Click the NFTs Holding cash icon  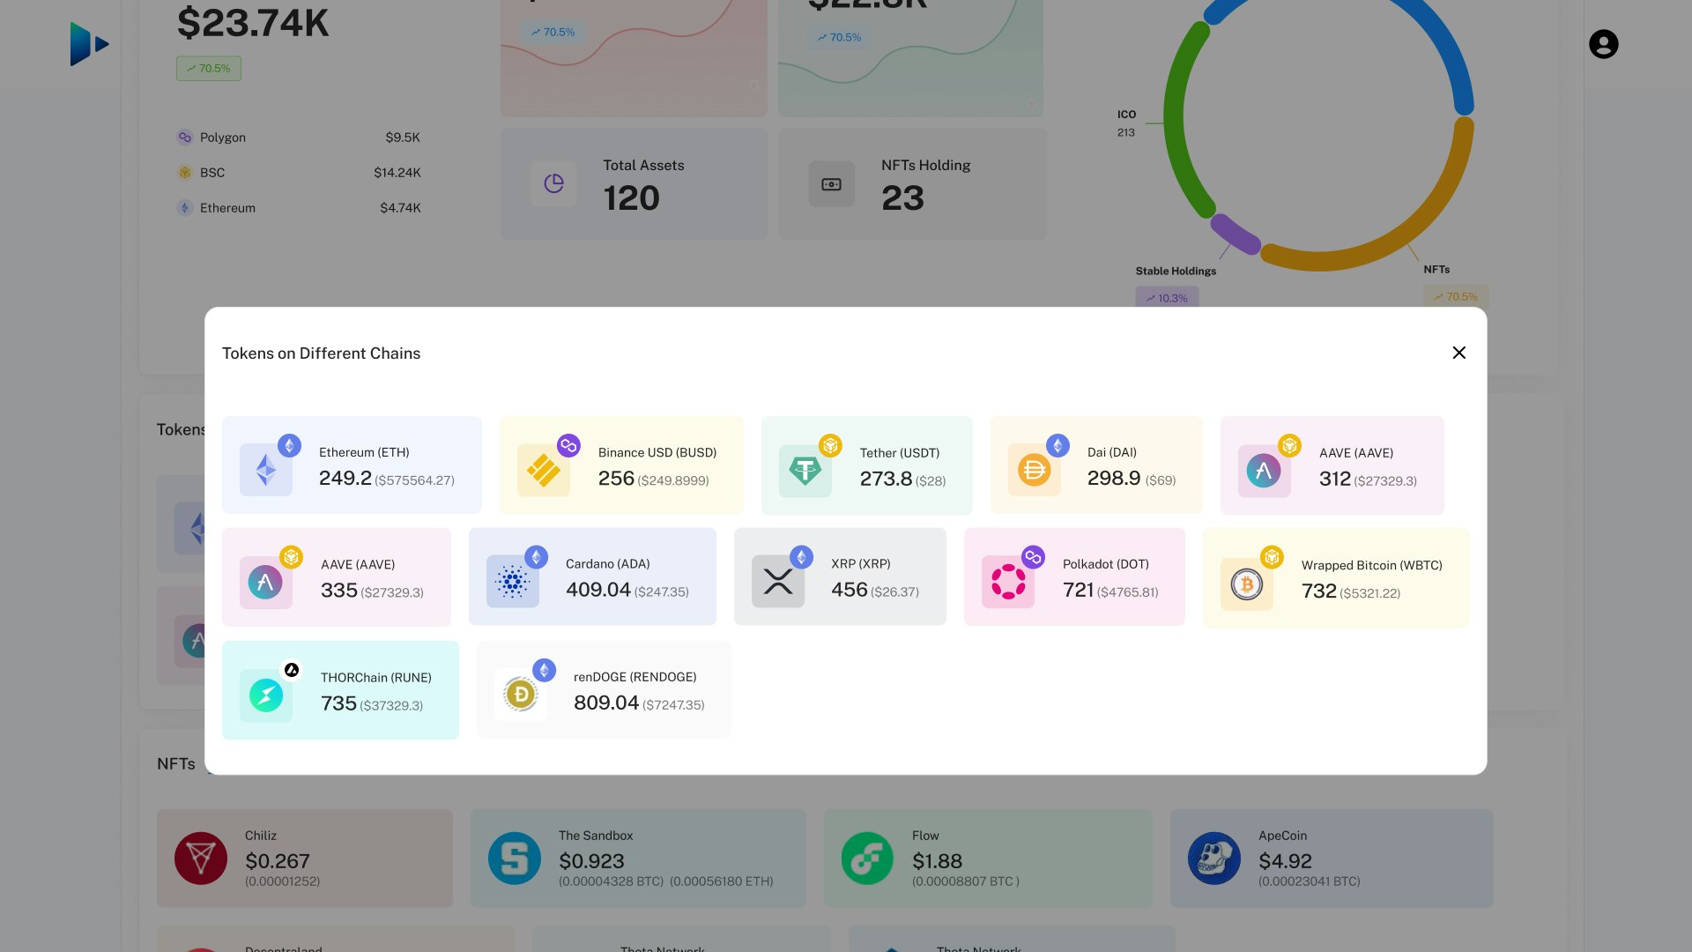[x=832, y=183]
